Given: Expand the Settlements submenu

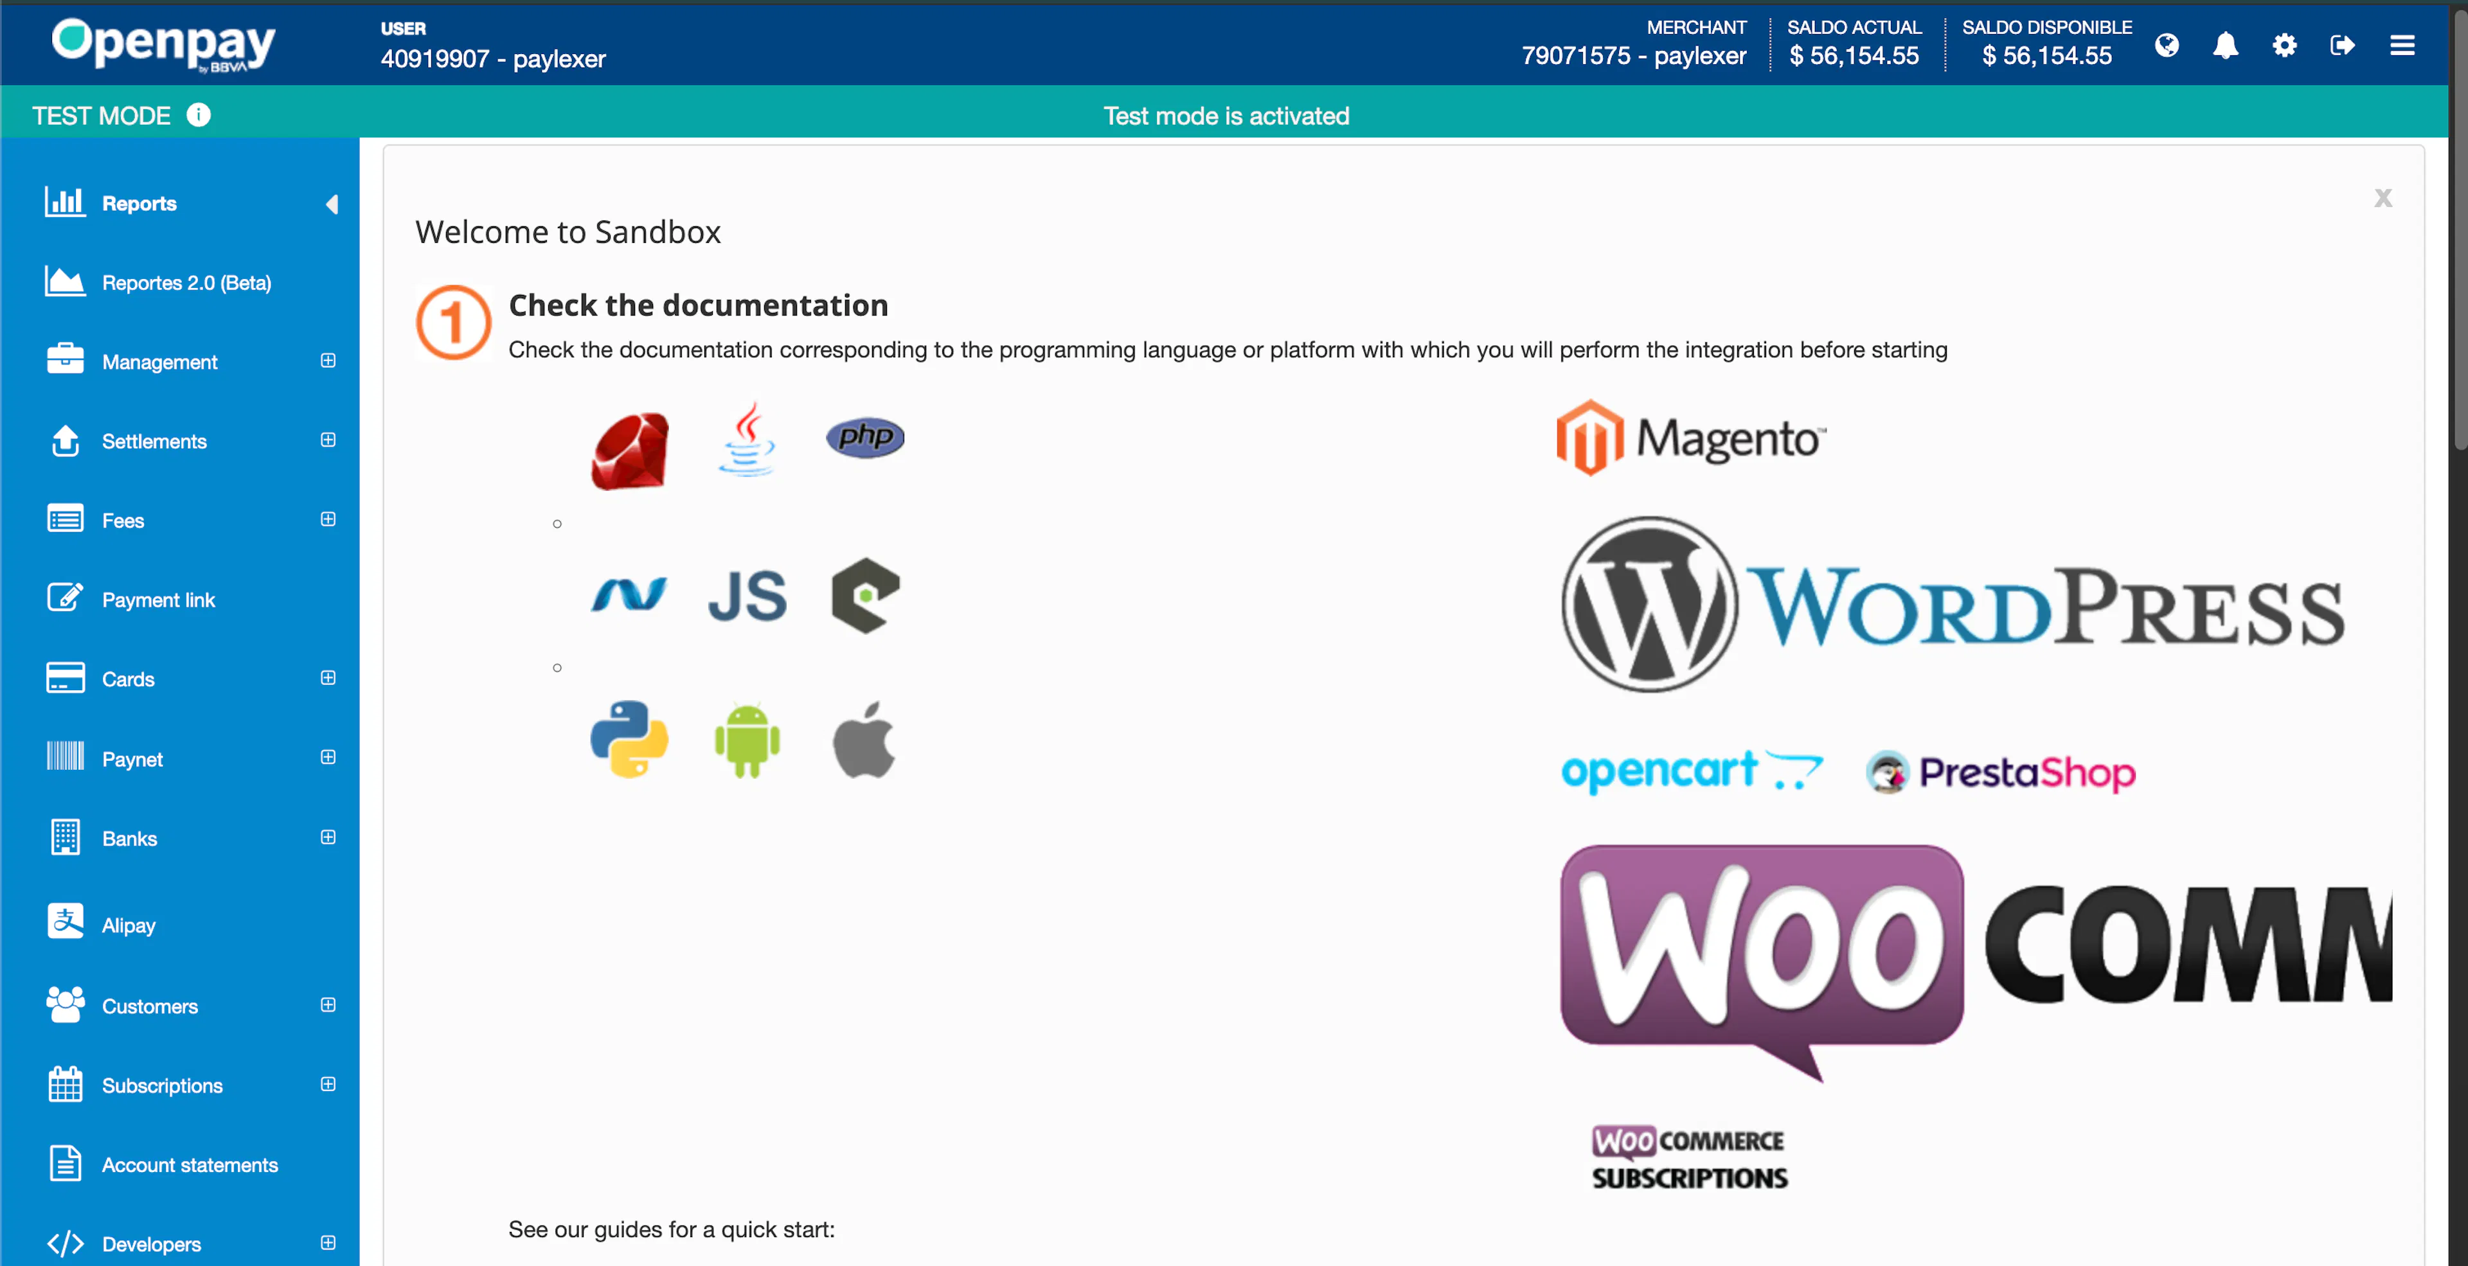Looking at the screenshot, I should coord(328,440).
